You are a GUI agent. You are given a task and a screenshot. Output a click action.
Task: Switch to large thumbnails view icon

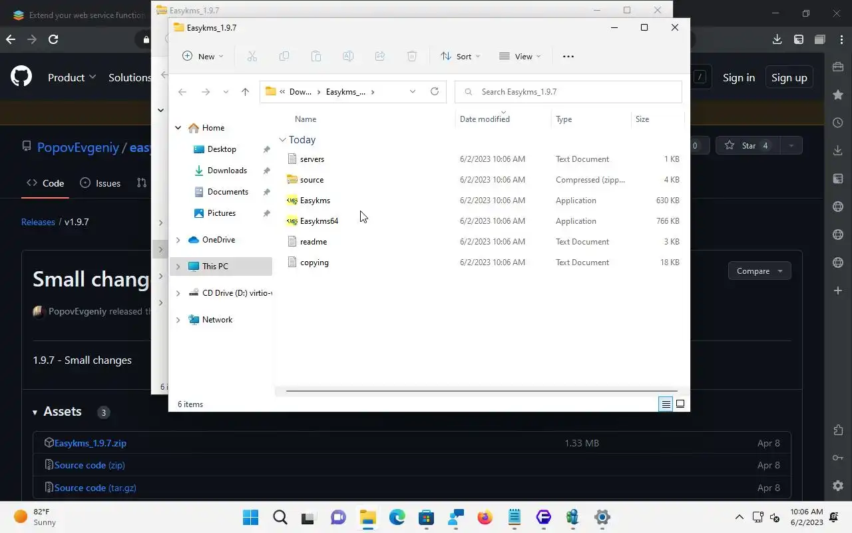(680, 404)
